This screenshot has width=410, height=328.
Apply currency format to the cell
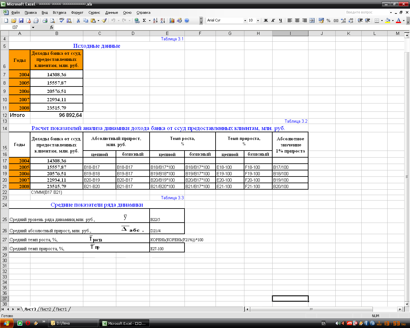coord(321,20)
